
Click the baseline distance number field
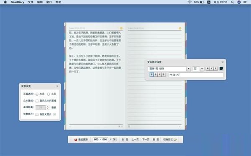(x=41, y=108)
